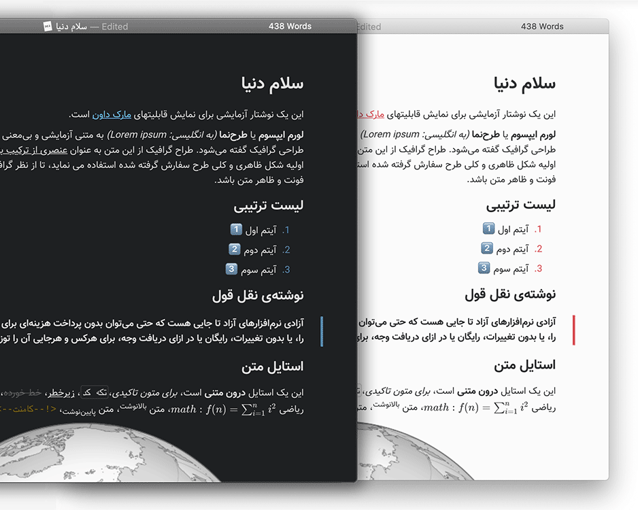Click the لیست ترتیبی heading in light window

click(521, 205)
